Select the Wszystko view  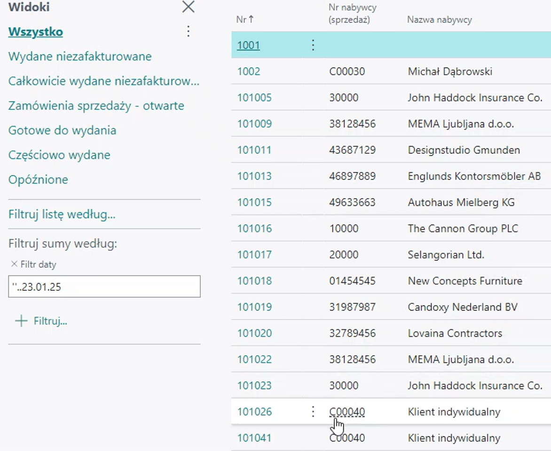click(35, 31)
